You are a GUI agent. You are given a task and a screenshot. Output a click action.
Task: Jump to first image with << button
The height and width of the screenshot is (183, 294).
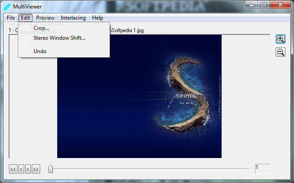(x=13, y=169)
